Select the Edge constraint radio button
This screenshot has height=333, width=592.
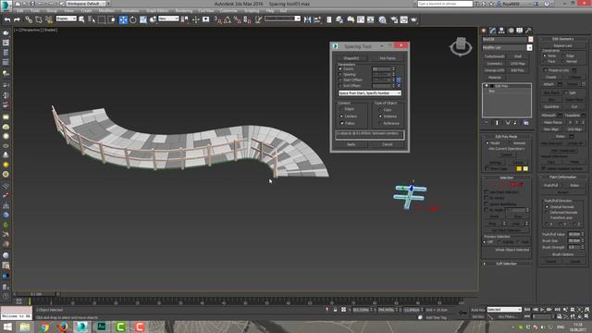[563, 55]
